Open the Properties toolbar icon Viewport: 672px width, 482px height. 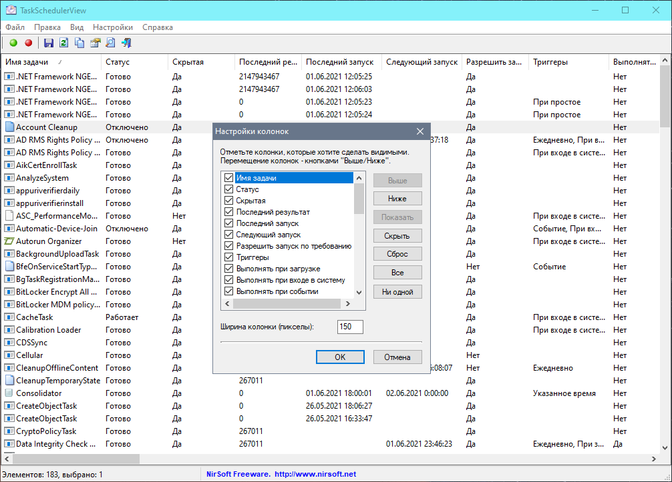95,43
